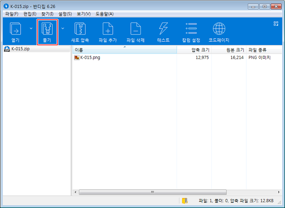The height and width of the screenshot is (208, 285).
Task: Close the Bandizip window
Action: coord(276,7)
